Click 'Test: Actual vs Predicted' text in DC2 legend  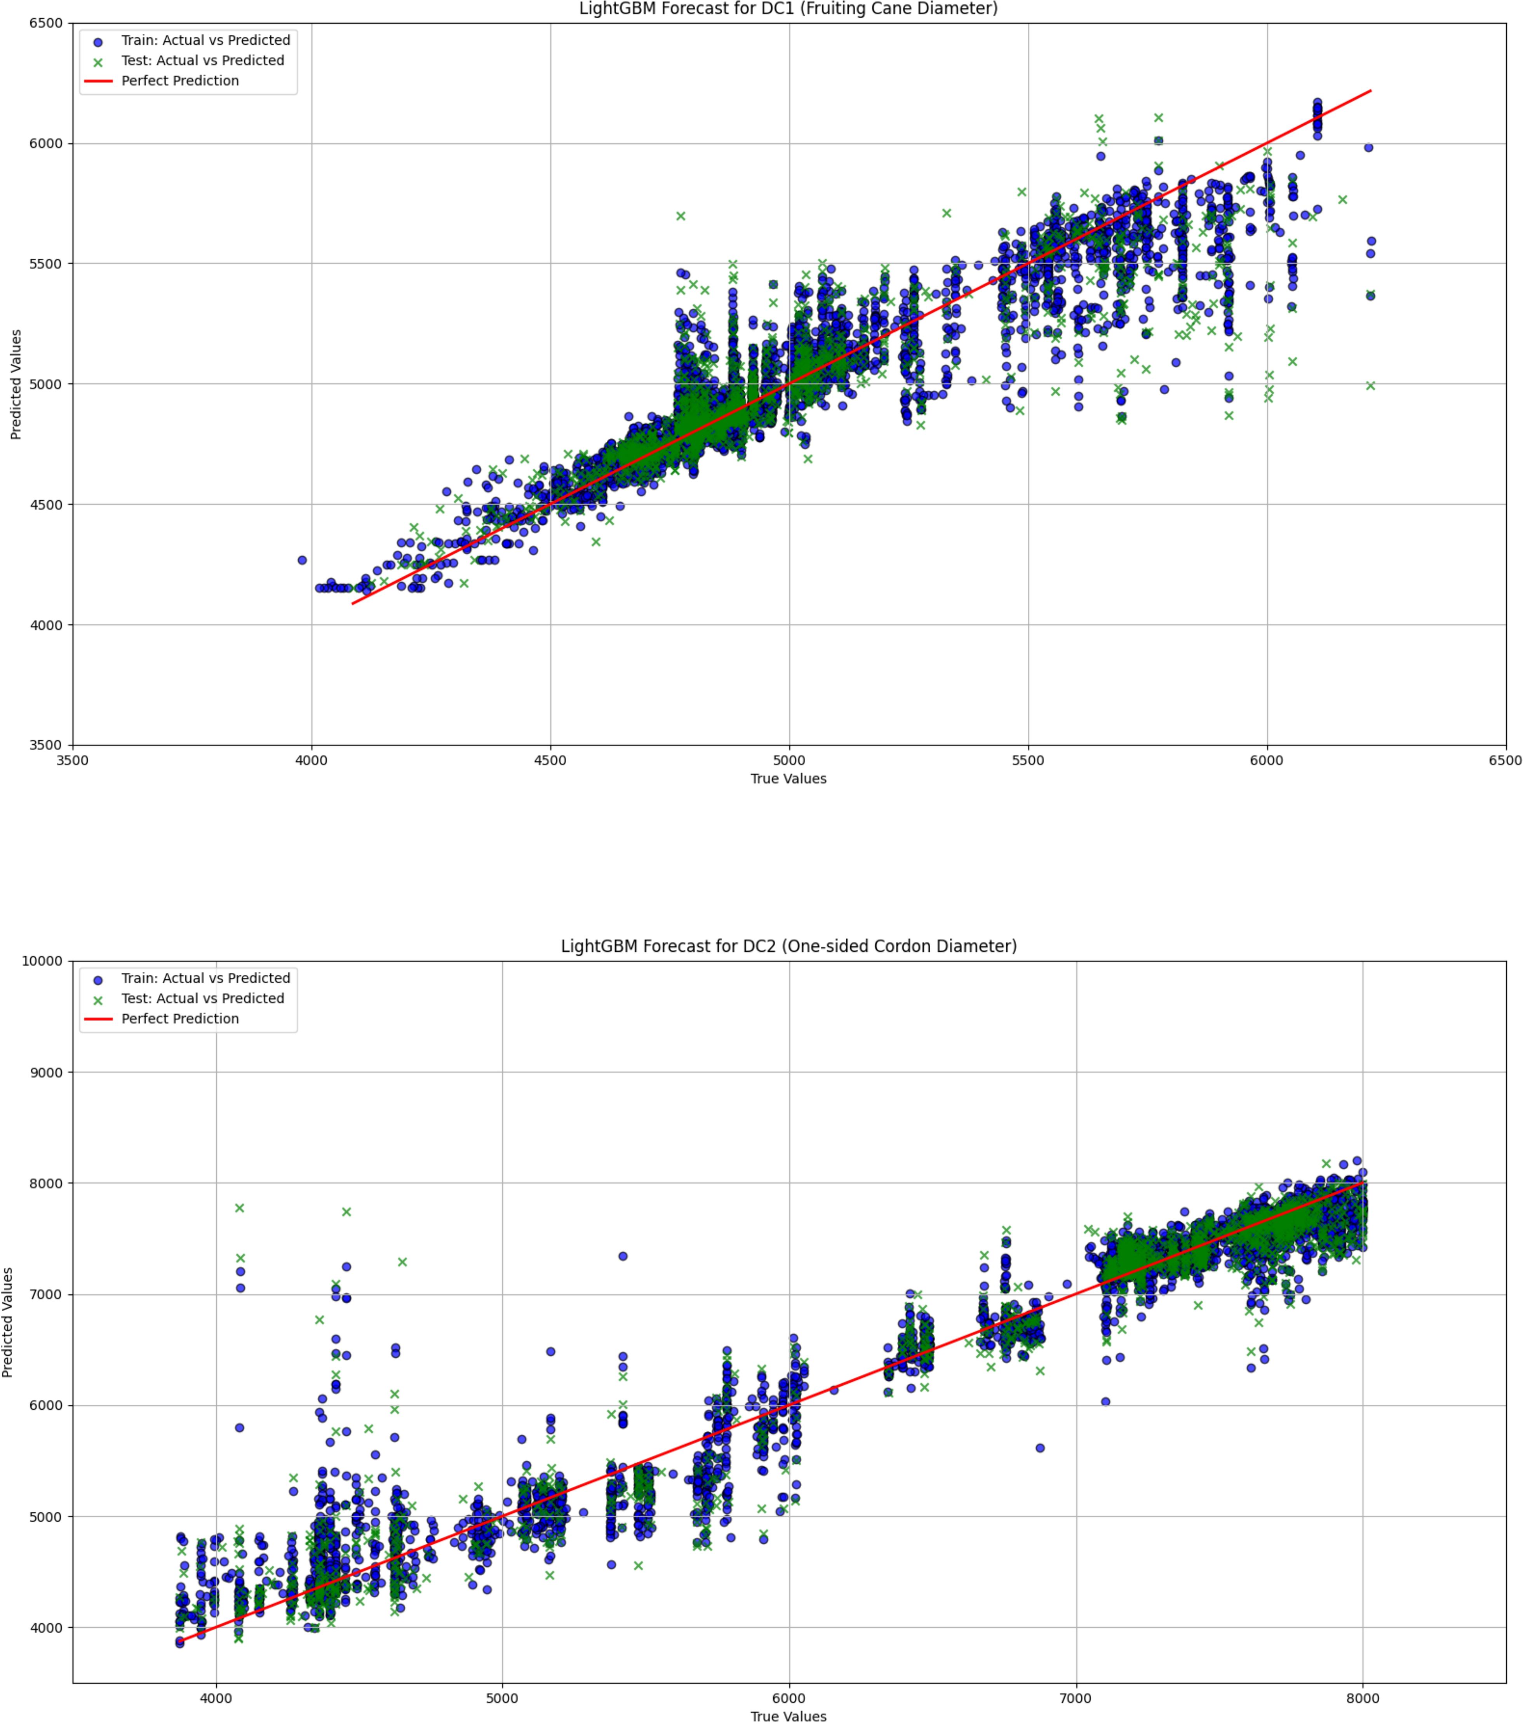[x=202, y=999]
